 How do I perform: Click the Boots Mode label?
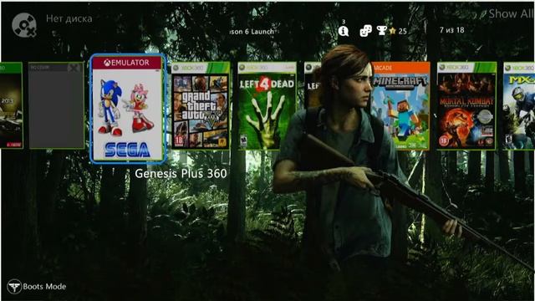click(44, 287)
